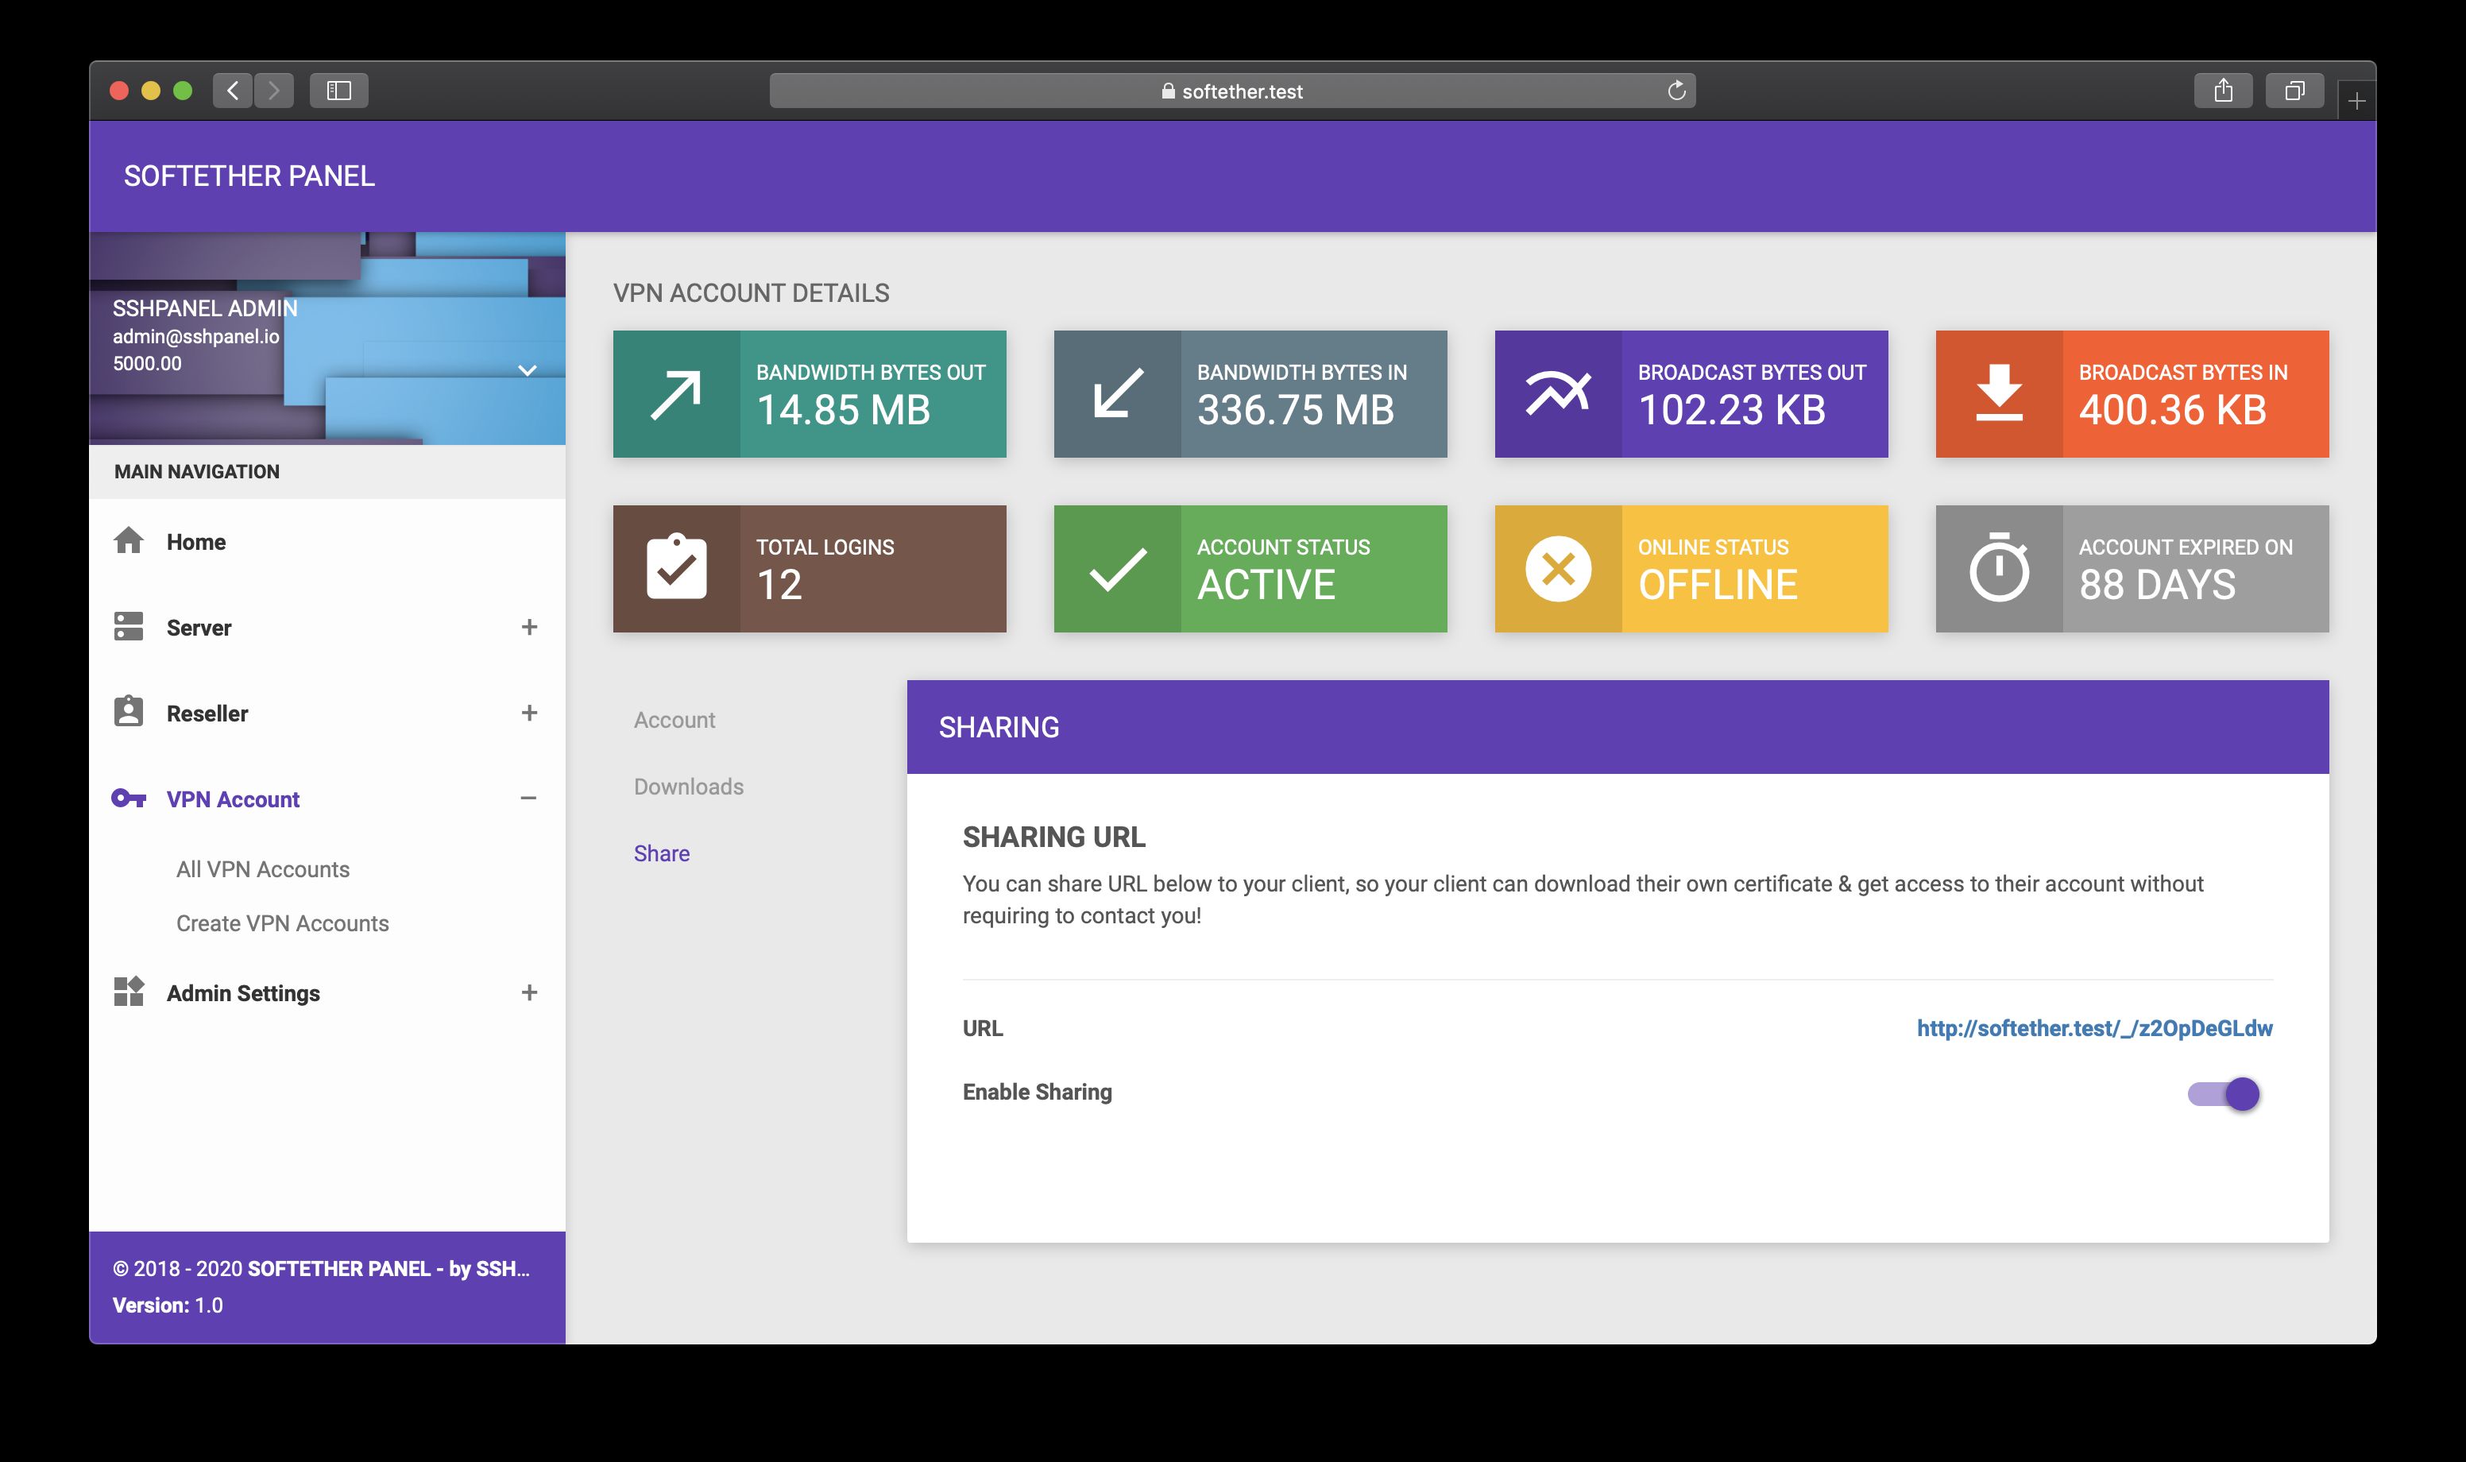The height and width of the screenshot is (1462, 2466).
Task: Click the Account Status checkmark icon
Action: click(1118, 570)
